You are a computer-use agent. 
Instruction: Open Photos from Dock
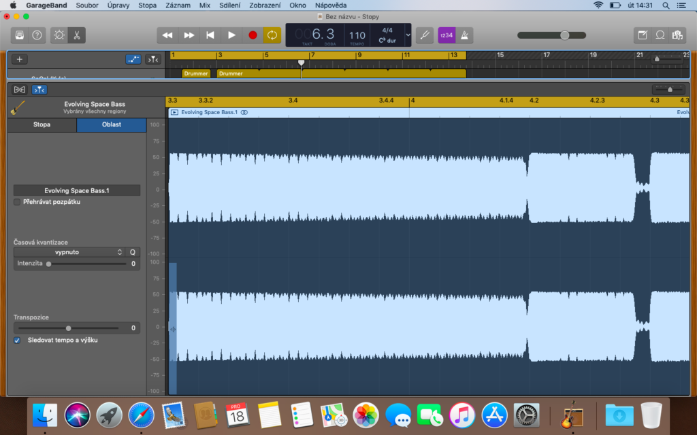click(366, 416)
